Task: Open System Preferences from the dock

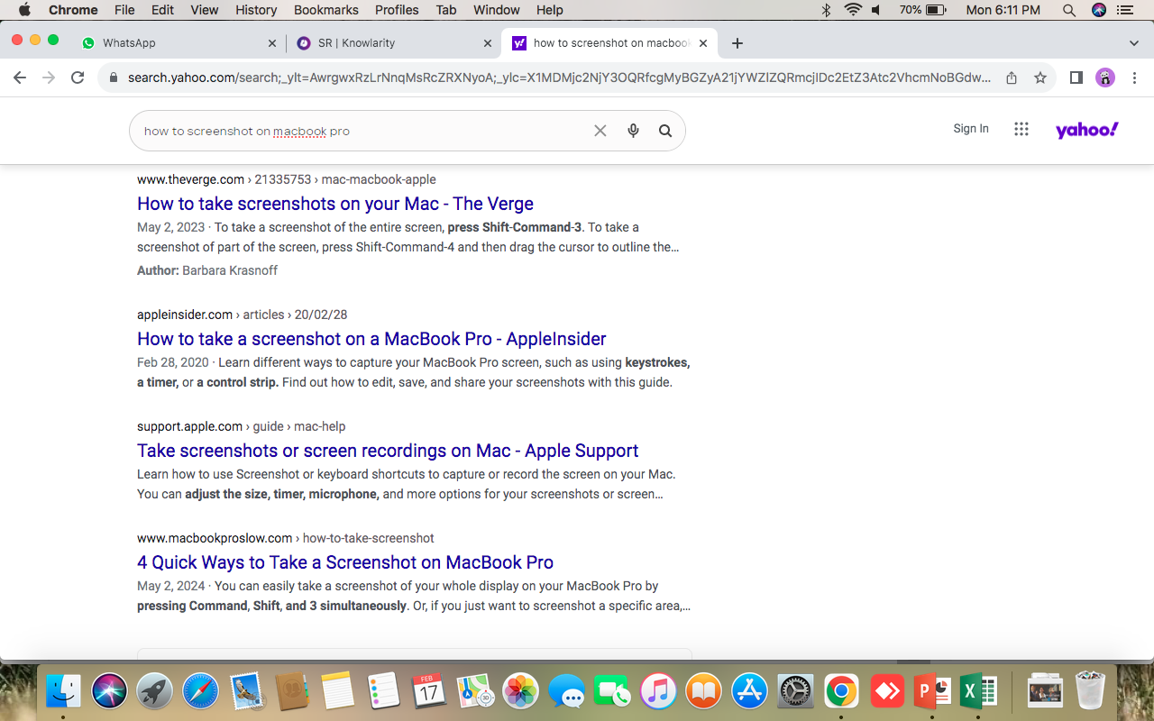Action: click(795, 691)
